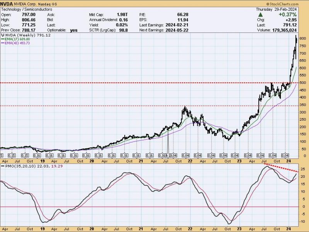This screenshot has height=232, width=309.
Task: Click the green up-arrow change indicator
Action: (x=260, y=15)
